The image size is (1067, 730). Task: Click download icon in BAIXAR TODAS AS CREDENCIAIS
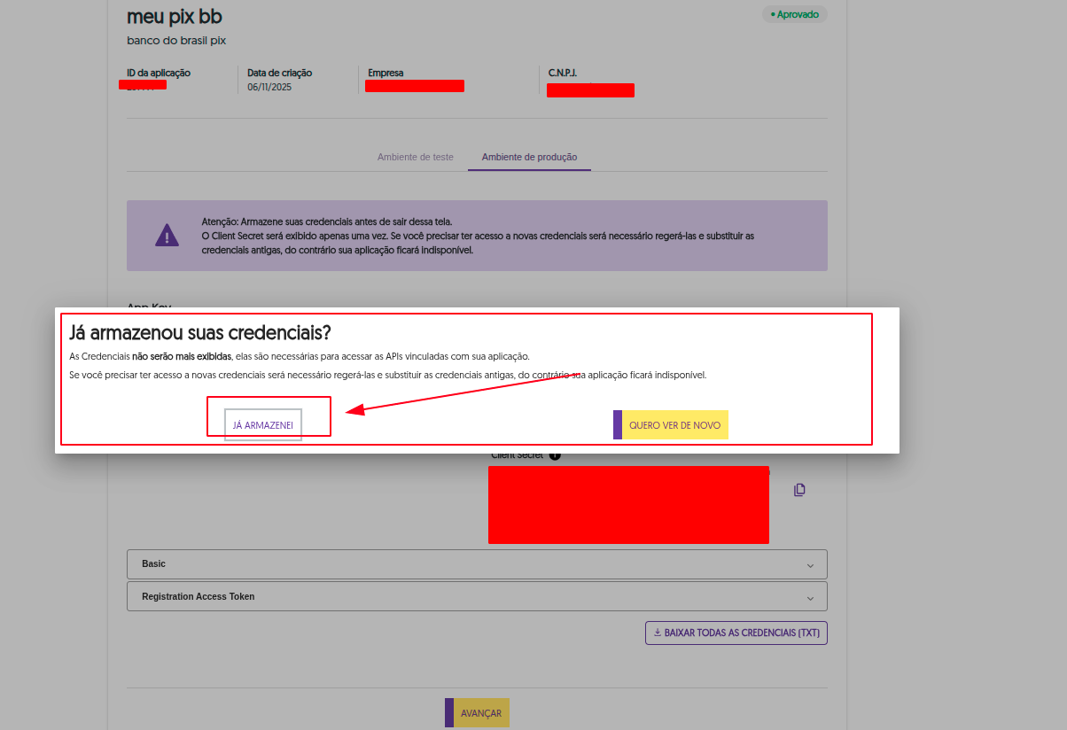coord(658,633)
